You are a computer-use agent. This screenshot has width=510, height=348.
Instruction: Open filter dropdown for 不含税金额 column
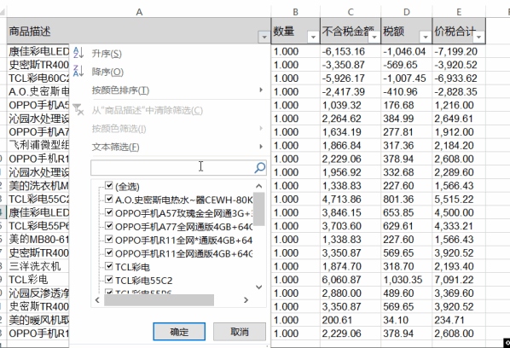click(x=374, y=38)
